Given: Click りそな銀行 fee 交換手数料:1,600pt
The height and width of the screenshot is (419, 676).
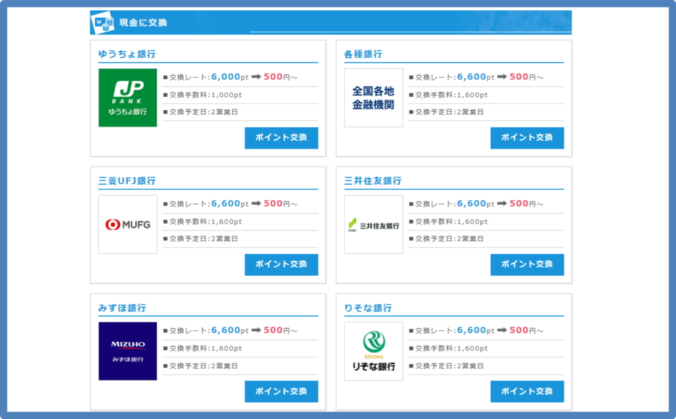Looking at the screenshot, I should (448, 348).
